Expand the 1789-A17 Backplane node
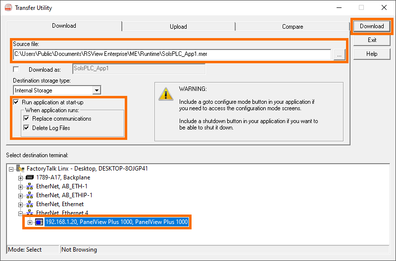Viewport: 396px width, 261px height. (20, 178)
